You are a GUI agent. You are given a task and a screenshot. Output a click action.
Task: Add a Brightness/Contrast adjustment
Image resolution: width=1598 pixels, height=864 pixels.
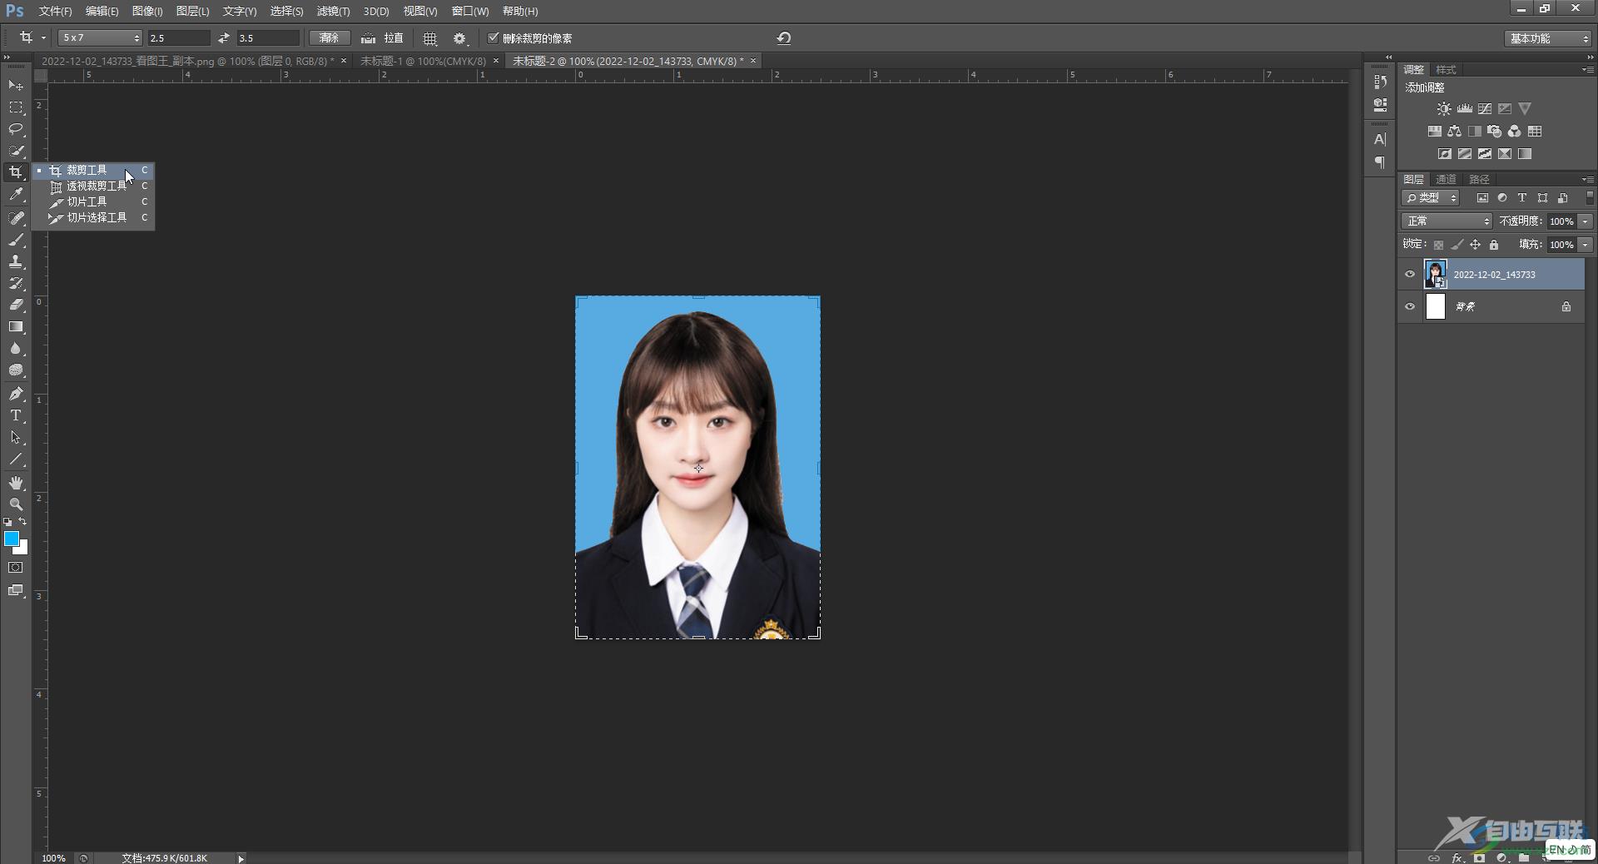coord(1444,109)
